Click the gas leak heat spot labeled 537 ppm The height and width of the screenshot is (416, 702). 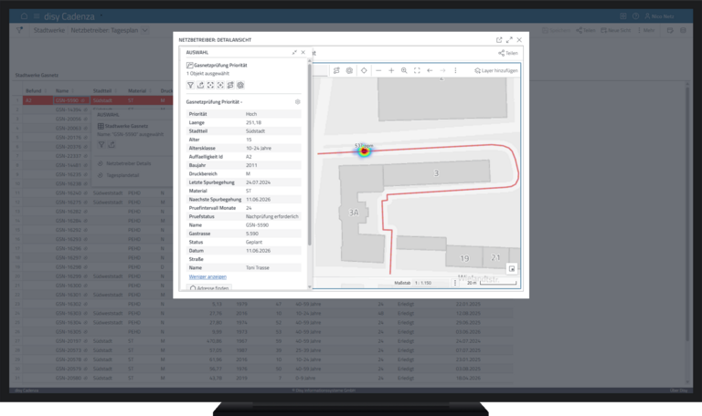point(364,151)
